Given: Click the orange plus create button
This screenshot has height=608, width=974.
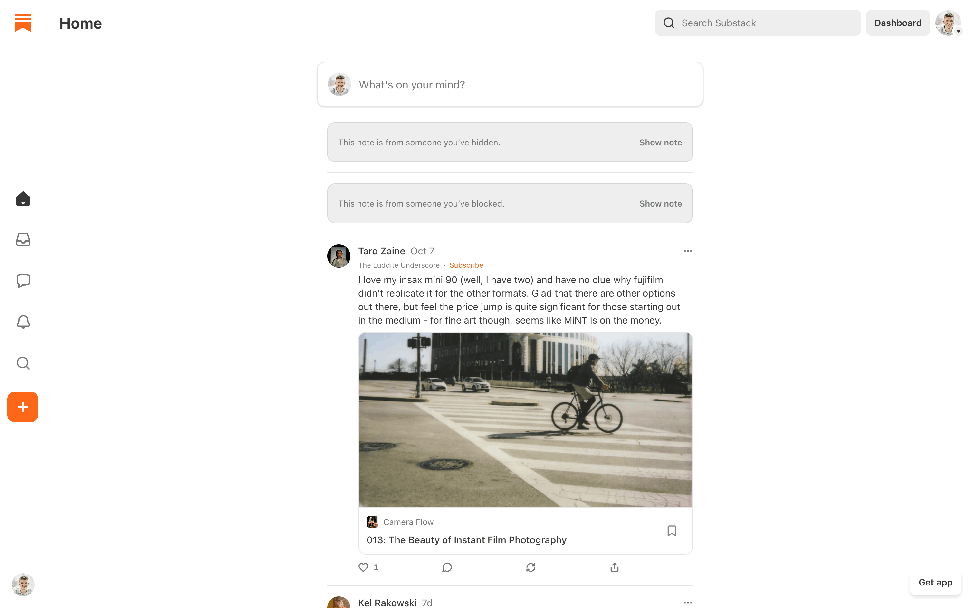Looking at the screenshot, I should coord(23,407).
